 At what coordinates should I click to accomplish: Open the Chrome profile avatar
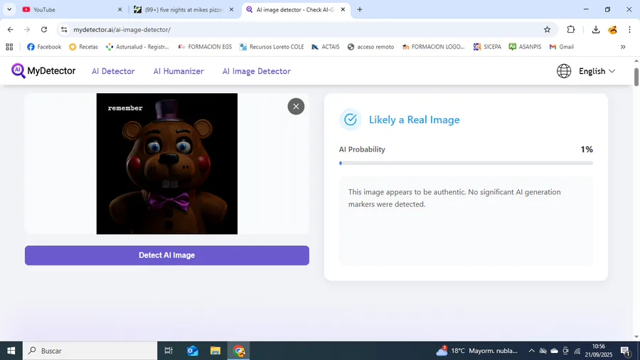612,29
